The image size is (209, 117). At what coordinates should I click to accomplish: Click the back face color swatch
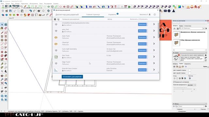[x=190, y=73]
